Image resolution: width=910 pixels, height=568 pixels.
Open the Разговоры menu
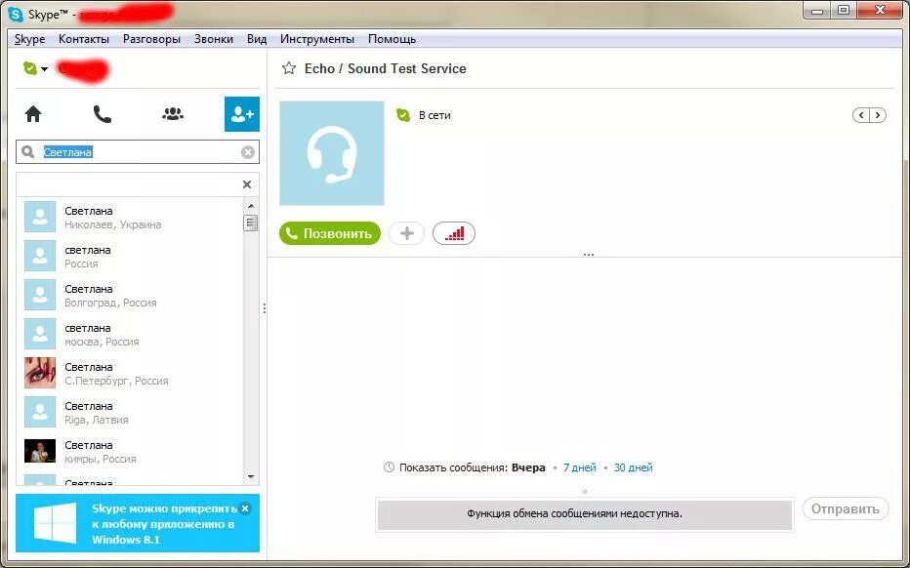click(x=151, y=39)
